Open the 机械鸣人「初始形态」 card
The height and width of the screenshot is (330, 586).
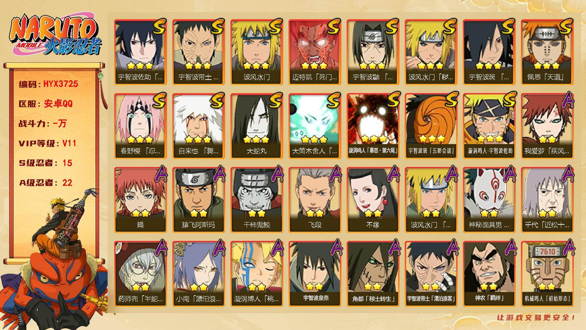click(547, 274)
